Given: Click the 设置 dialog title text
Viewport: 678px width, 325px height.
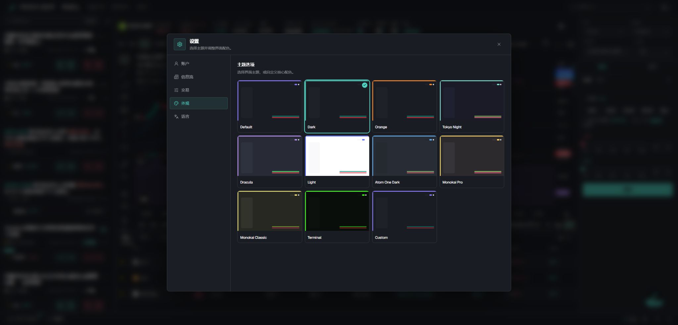Looking at the screenshot, I should point(194,41).
